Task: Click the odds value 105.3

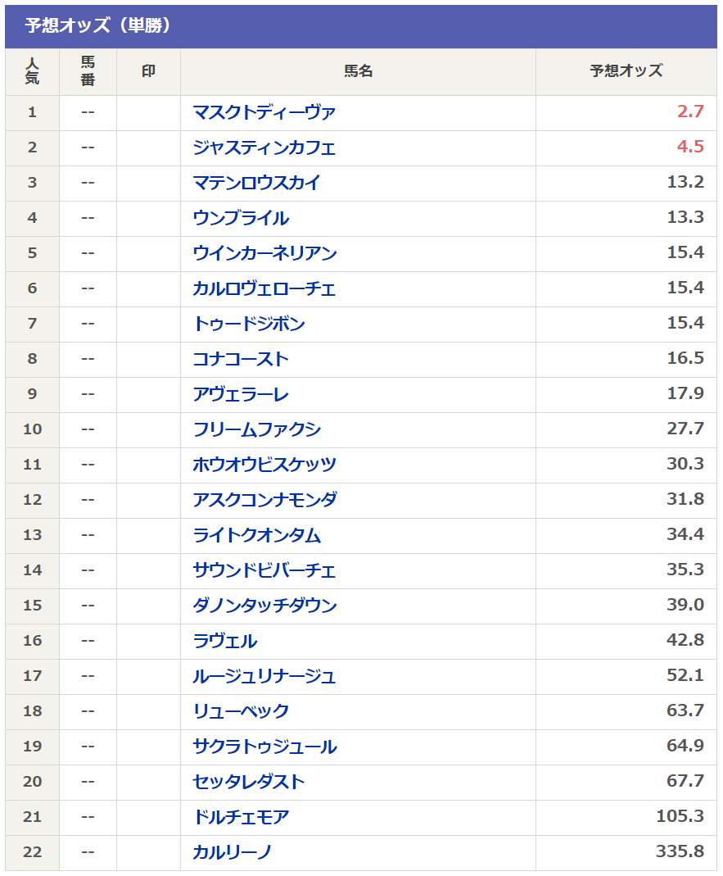Action: [x=680, y=816]
